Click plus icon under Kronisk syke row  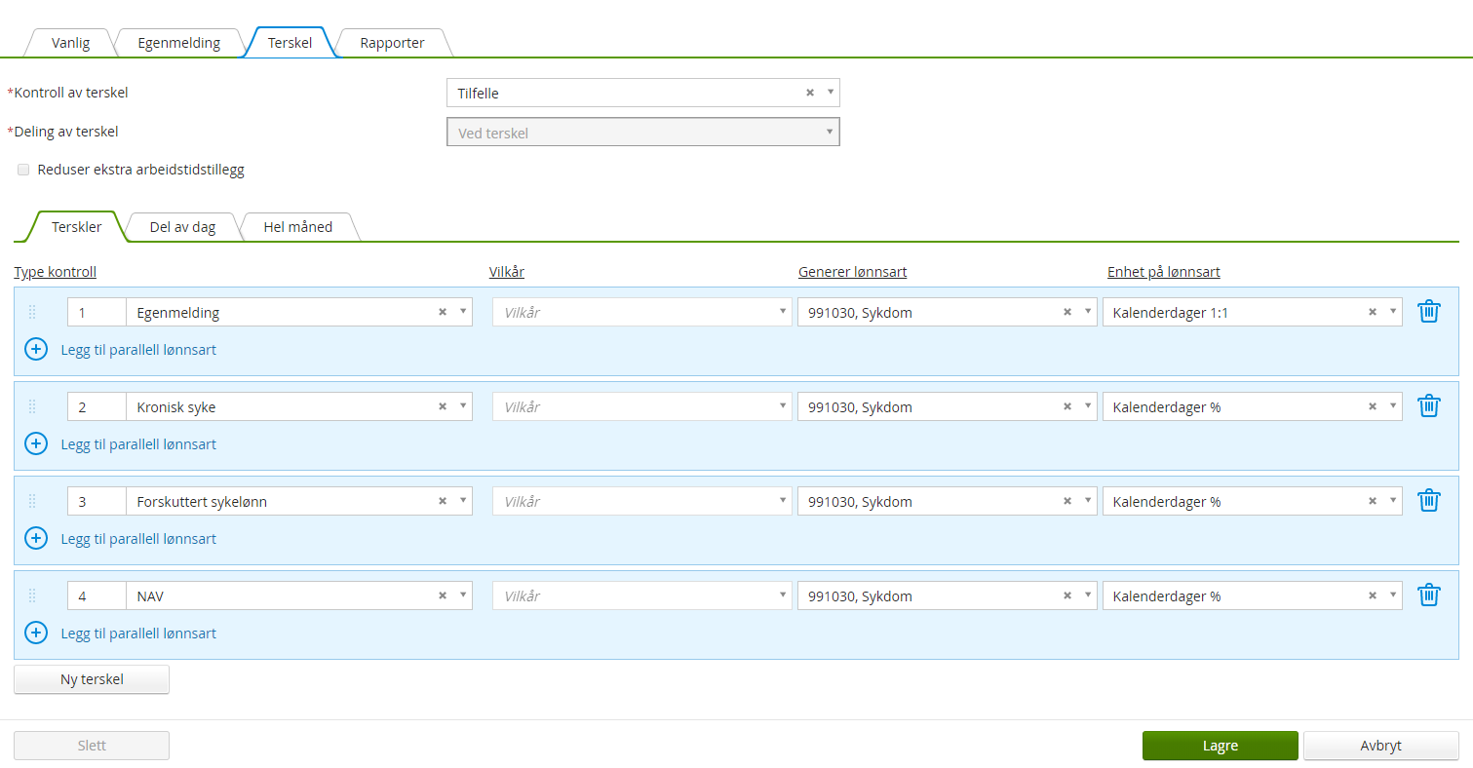(x=36, y=443)
